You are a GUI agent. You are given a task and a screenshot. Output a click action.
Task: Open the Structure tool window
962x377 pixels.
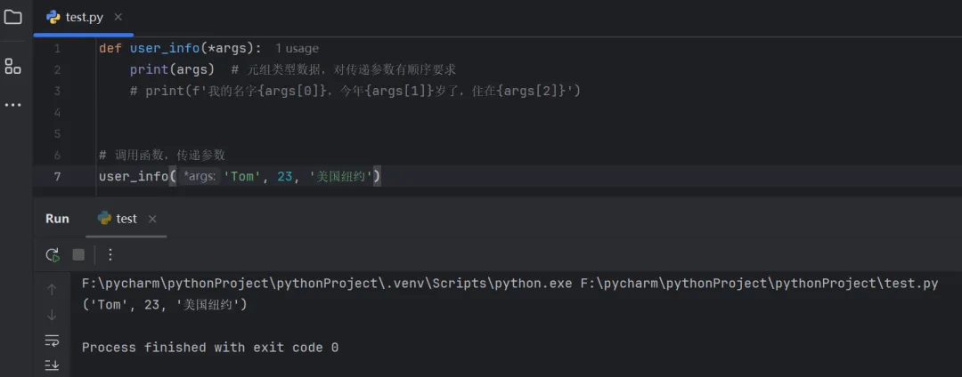coord(12,66)
